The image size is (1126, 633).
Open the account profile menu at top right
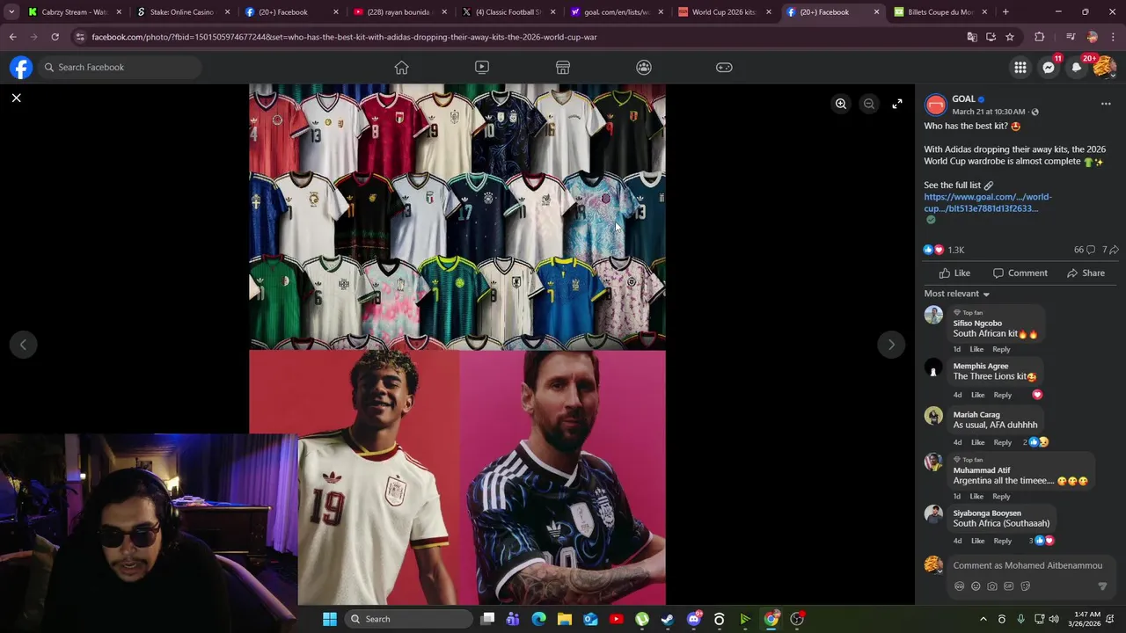[1104, 68]
